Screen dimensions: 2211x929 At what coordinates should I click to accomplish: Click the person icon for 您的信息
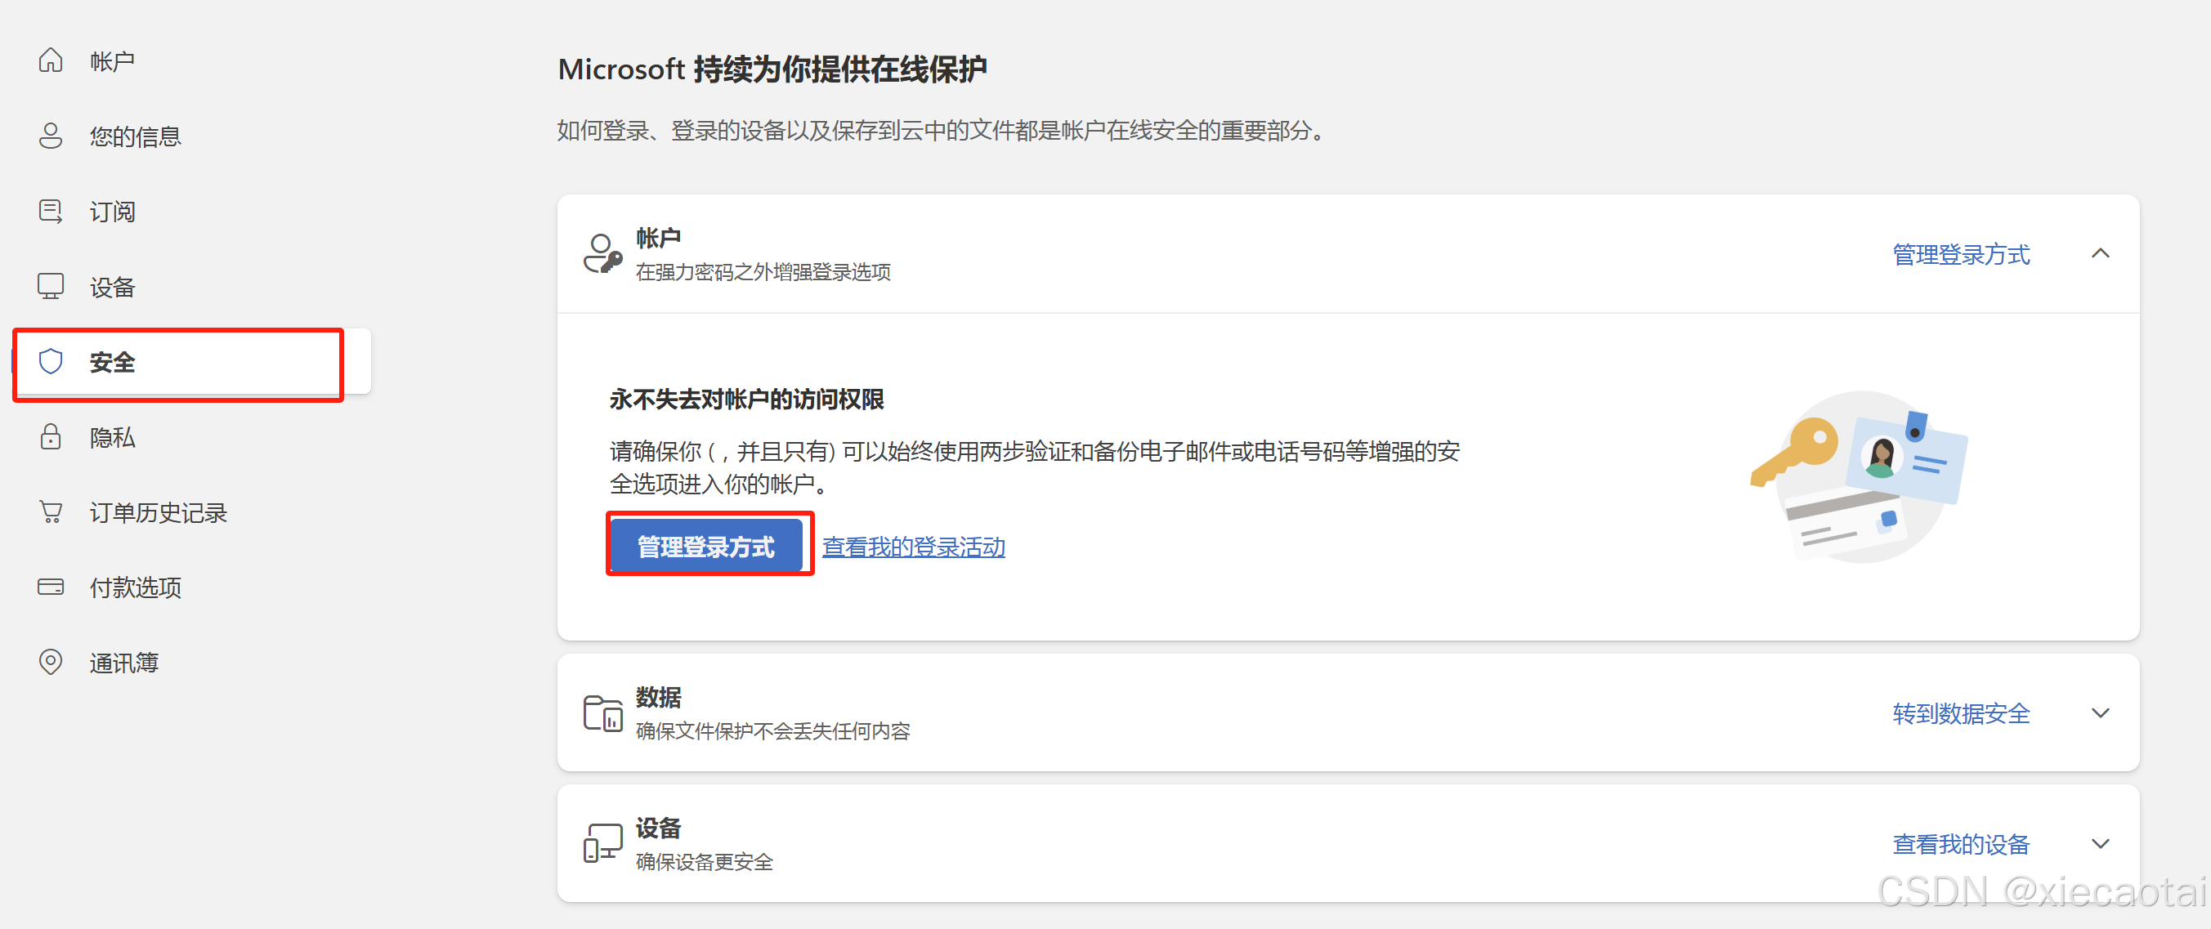51,136
